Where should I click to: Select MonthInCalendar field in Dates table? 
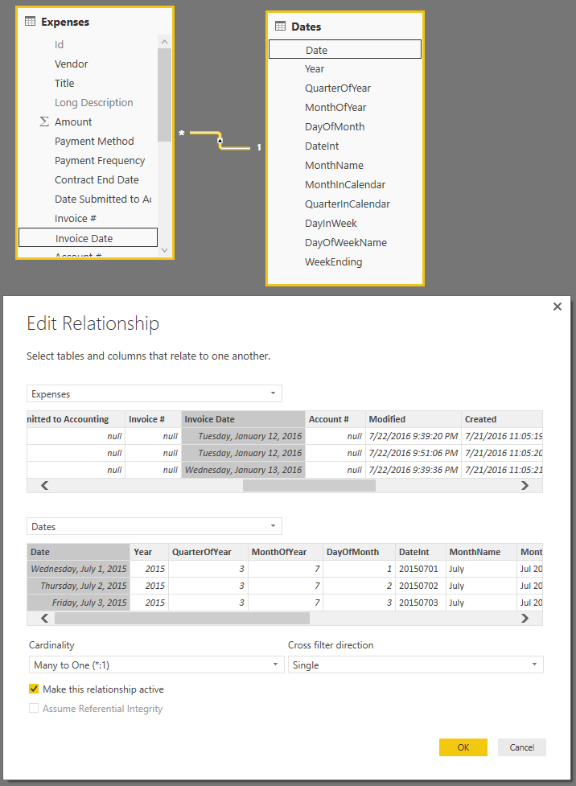345,184
